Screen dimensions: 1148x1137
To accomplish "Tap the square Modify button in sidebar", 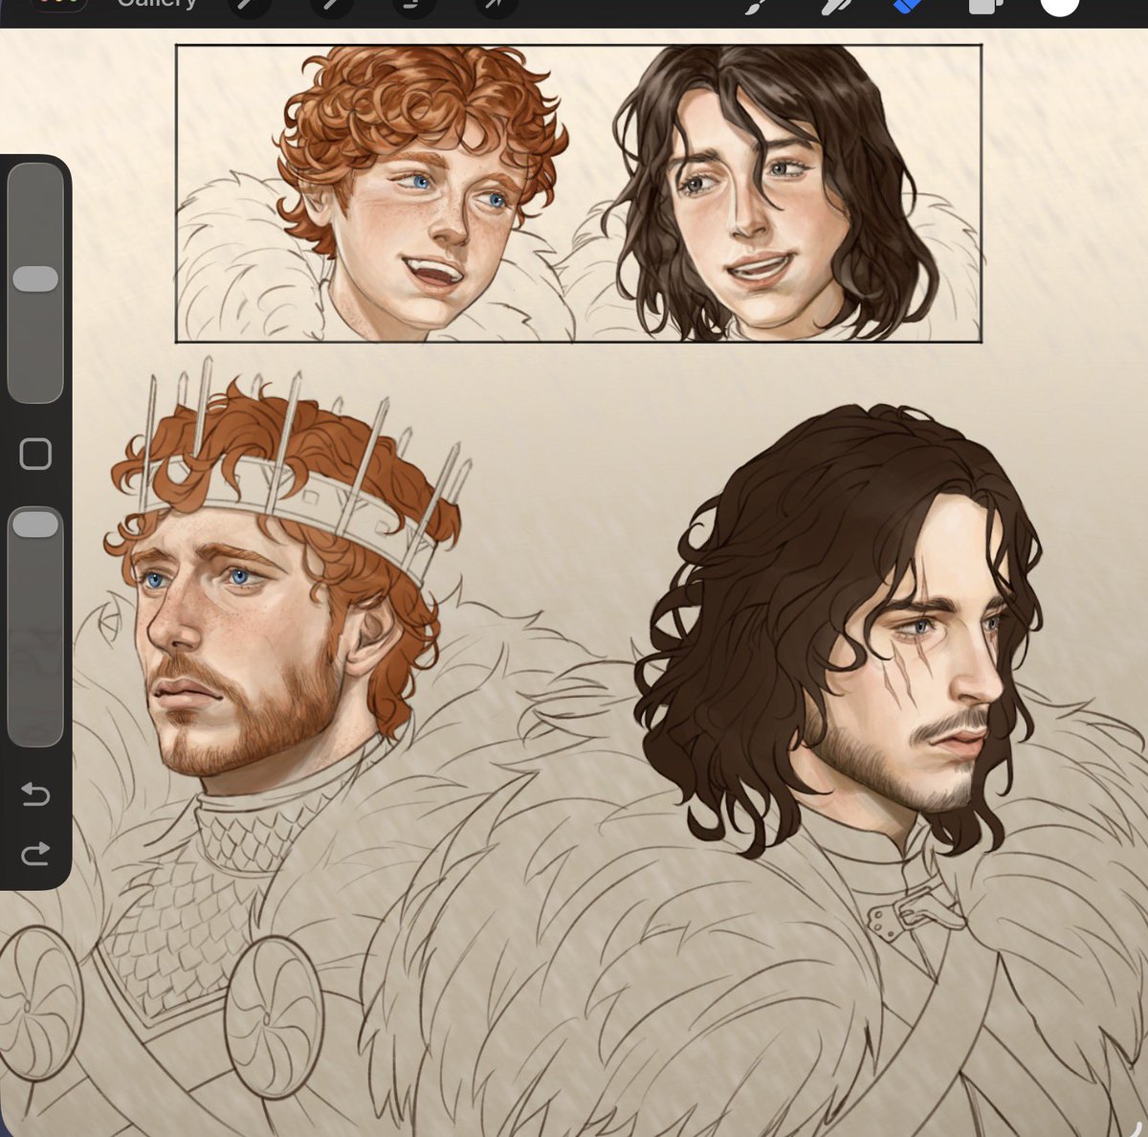I will click(x=35, y=454).
